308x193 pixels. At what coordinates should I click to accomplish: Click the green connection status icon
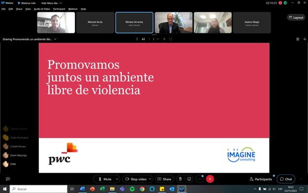pos(285,3)
